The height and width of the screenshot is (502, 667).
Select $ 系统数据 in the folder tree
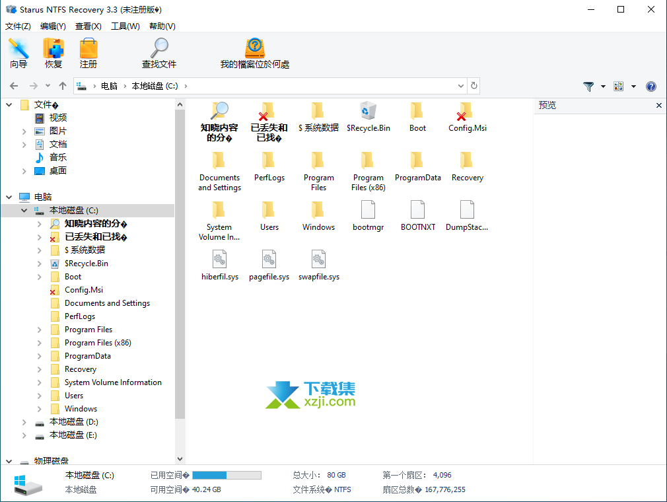85,250
